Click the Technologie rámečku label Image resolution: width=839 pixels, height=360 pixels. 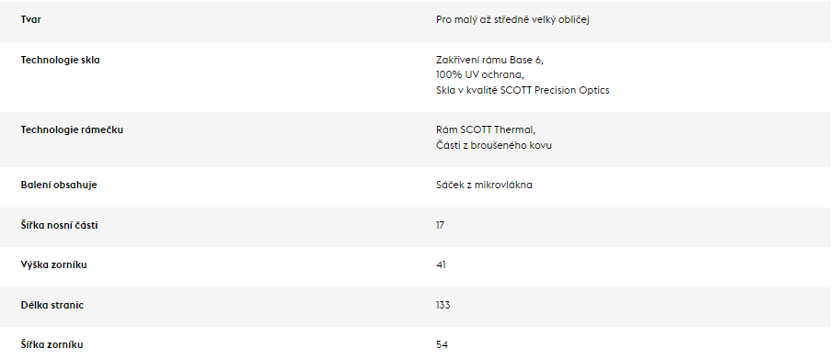72,129
